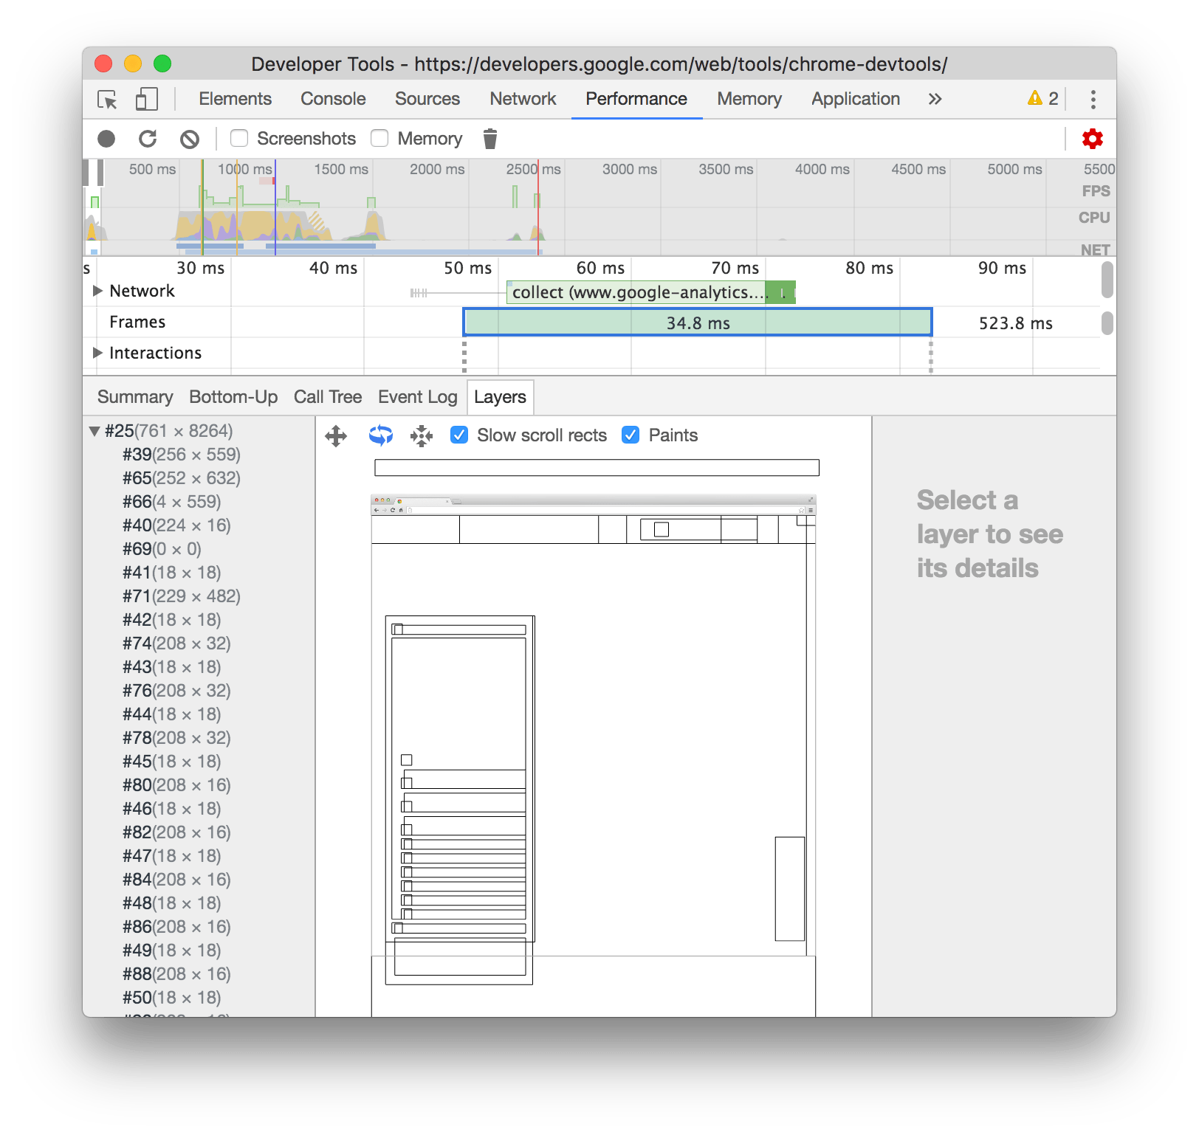Click the trash can icon on the toolbar

(x=489, y=138)
